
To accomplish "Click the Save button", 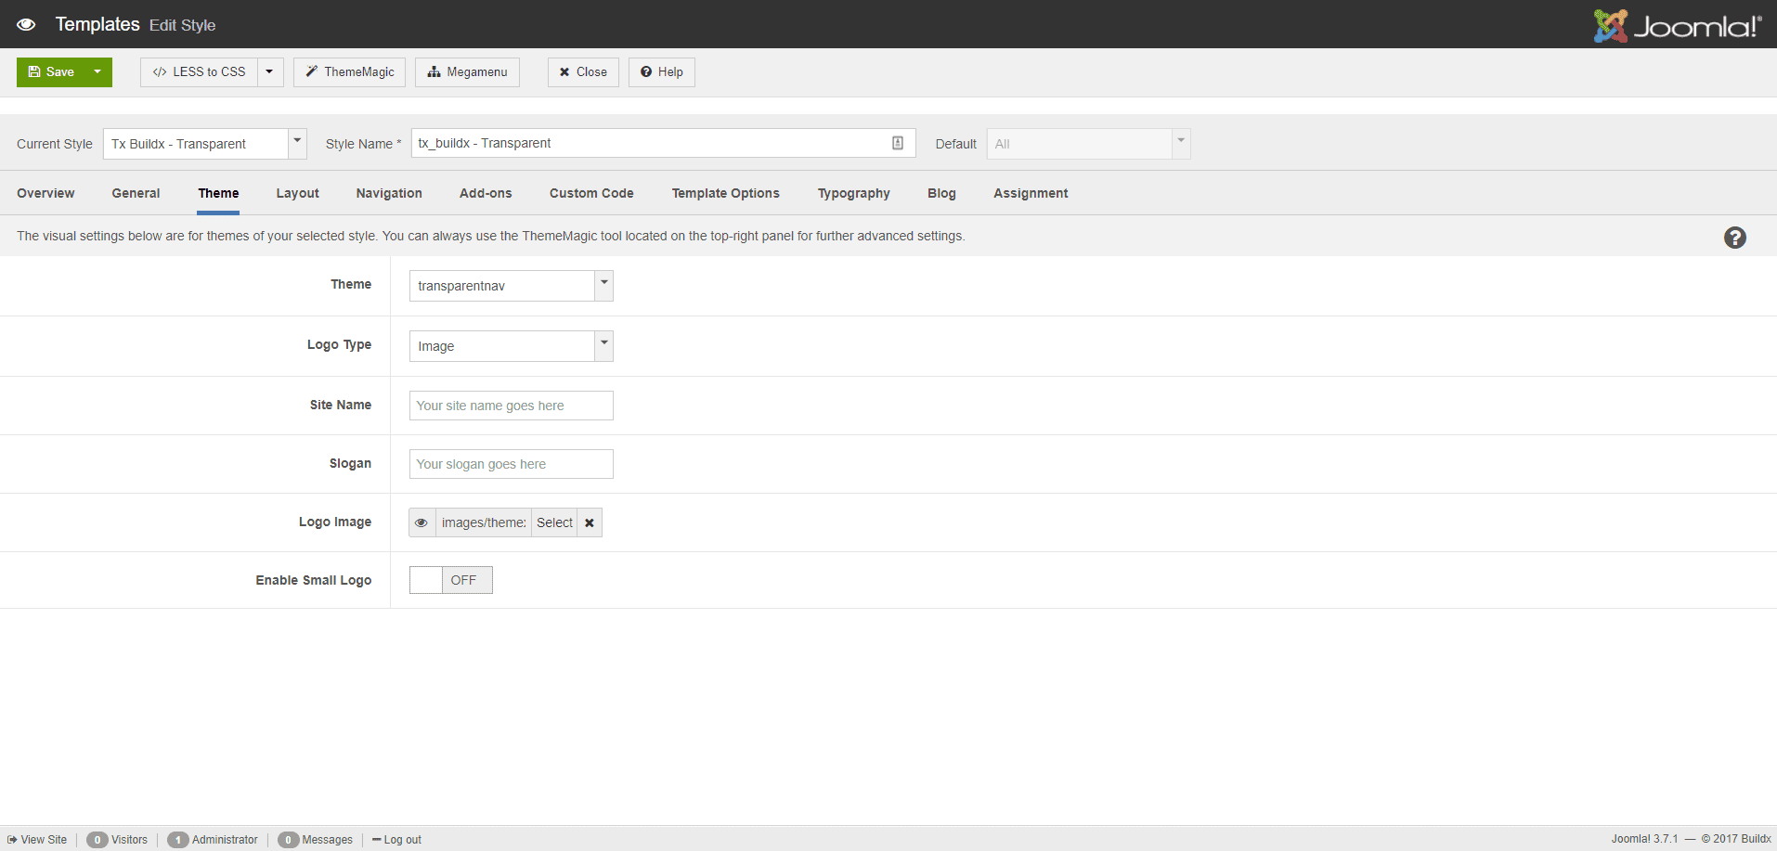I will 52,71.
